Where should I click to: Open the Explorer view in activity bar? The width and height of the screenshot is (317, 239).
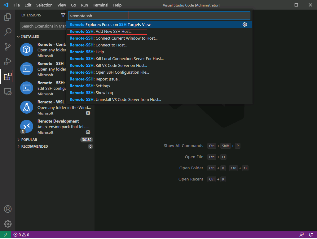8,17
